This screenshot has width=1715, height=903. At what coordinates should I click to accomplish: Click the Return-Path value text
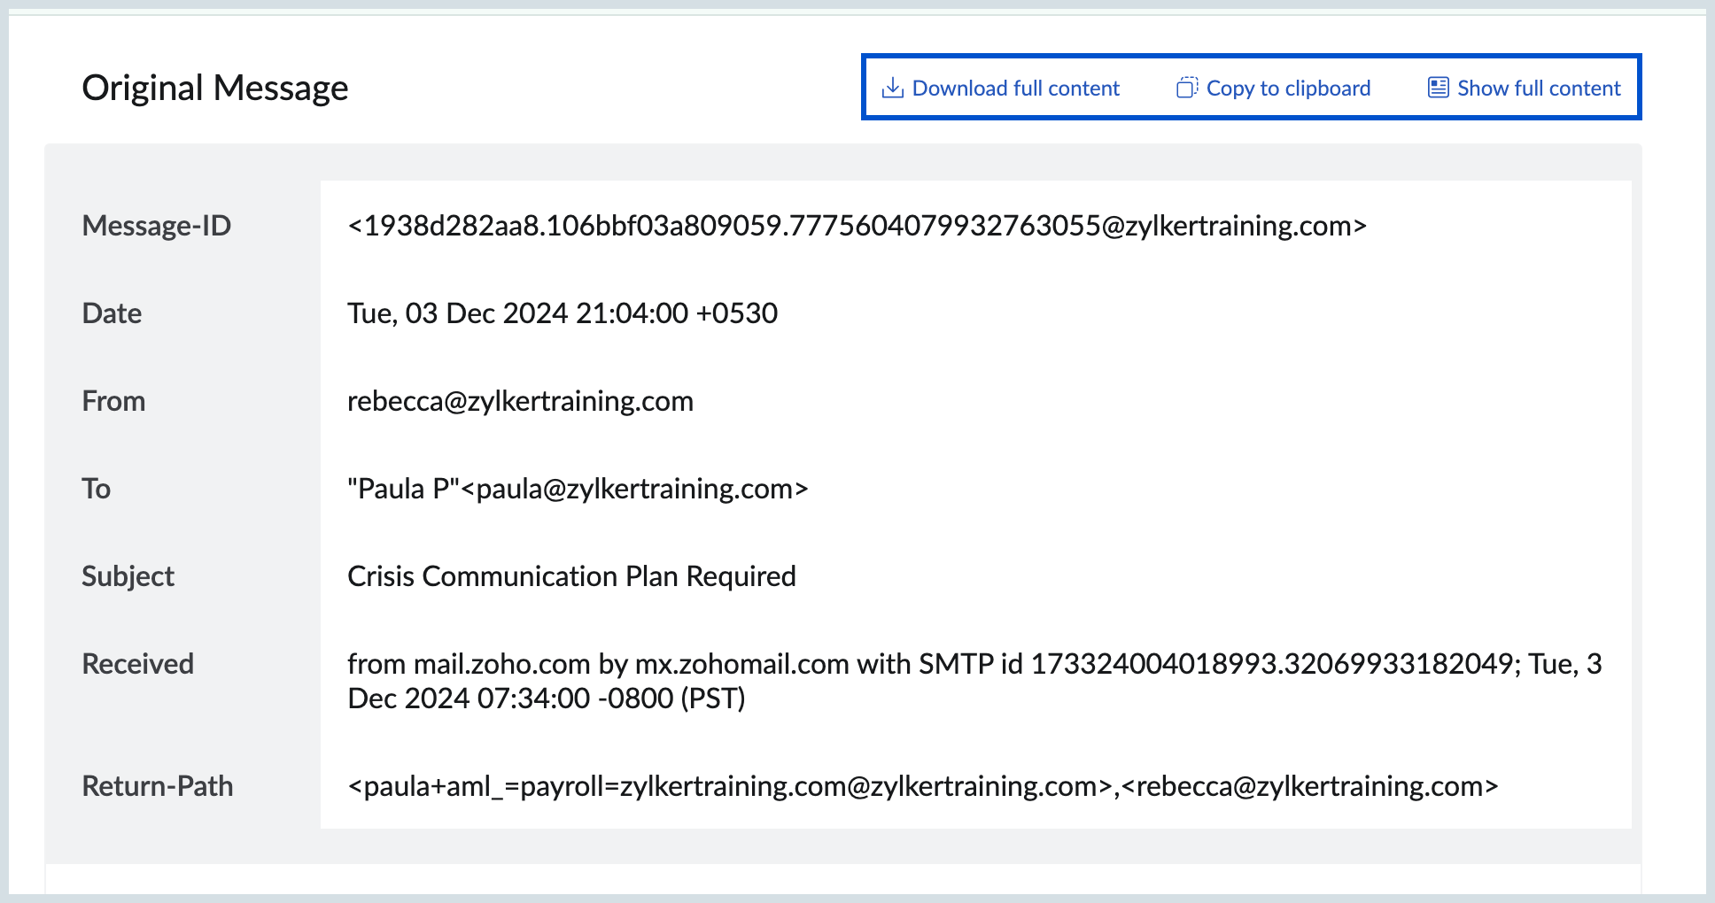pyautogui.click(x=922, y=786)
